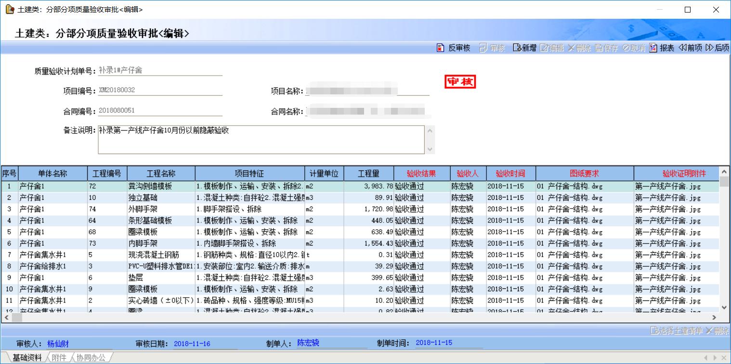
Task: Click the 保存 (save) toolbar icon
Action: tap(599, 48)
